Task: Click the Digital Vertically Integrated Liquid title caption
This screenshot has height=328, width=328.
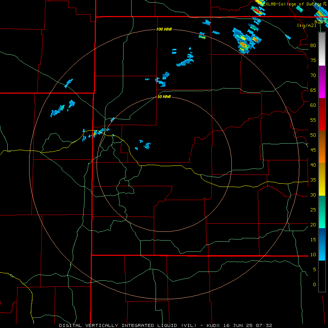Action: pyautogui.click(x=128, y=325)
